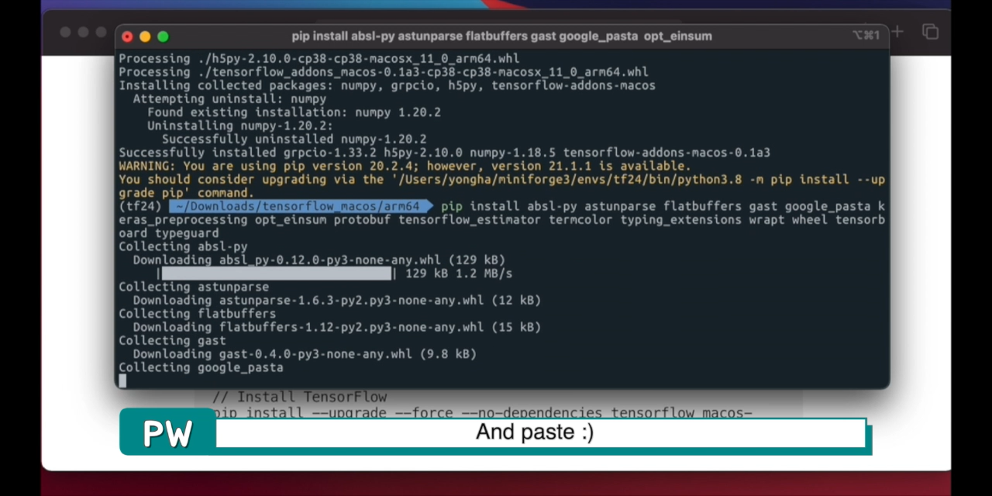Click 'Found existing installation: numpy 1.20.2' line
The width and height of the screenshot is (992, 496).
294,112
